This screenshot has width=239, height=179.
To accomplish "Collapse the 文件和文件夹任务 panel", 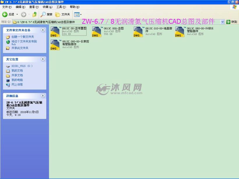I will click(43, 30).
